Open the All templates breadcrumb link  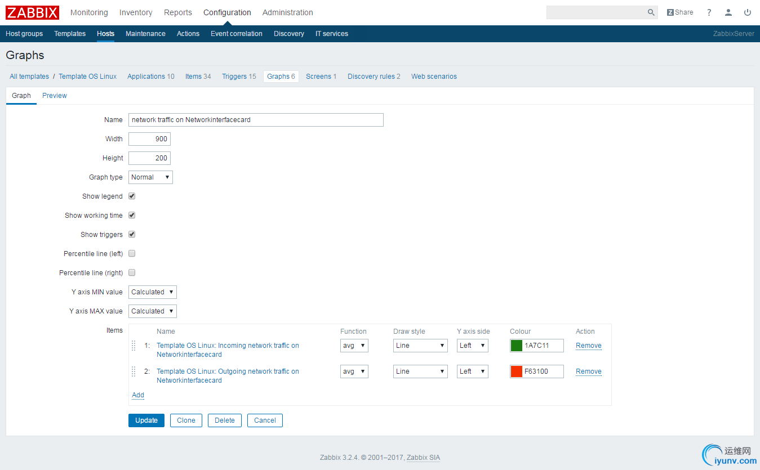click(29, 77)
